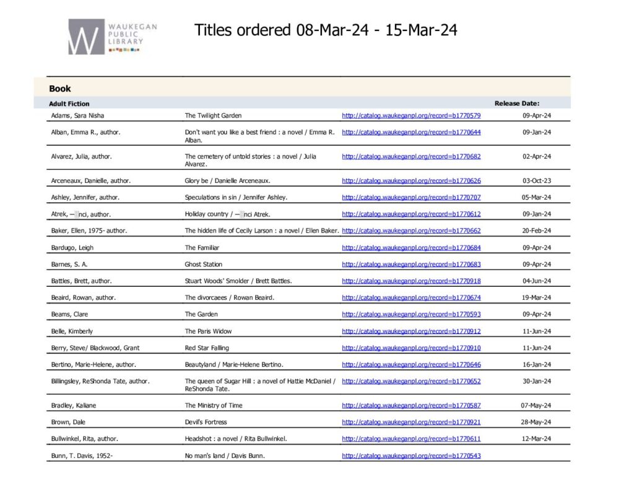Image resolution: width=634 pixels, height=489 pixels.
Task: Select author 'Alvarez, Julia, author.'
Action: (x=81, y=156)
